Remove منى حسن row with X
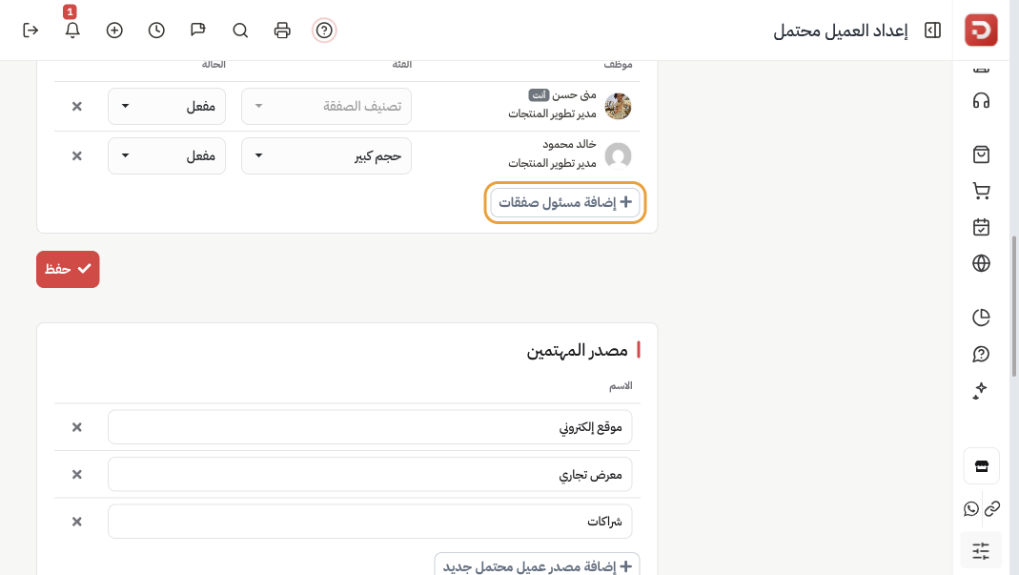 [x=76, y=106]
